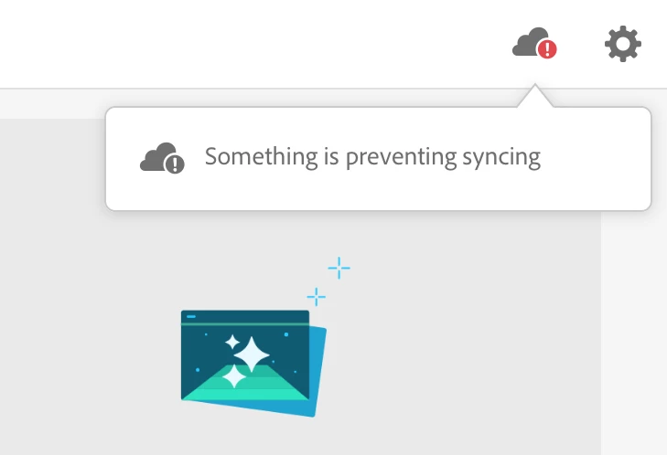Click the lower white star on green
Image resolution: width=667 pixels, height=455 pixels.
[234, 376]
